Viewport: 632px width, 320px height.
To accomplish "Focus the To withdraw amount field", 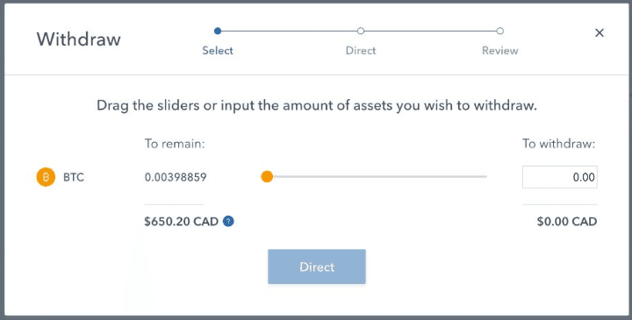I will click(560, 177).
